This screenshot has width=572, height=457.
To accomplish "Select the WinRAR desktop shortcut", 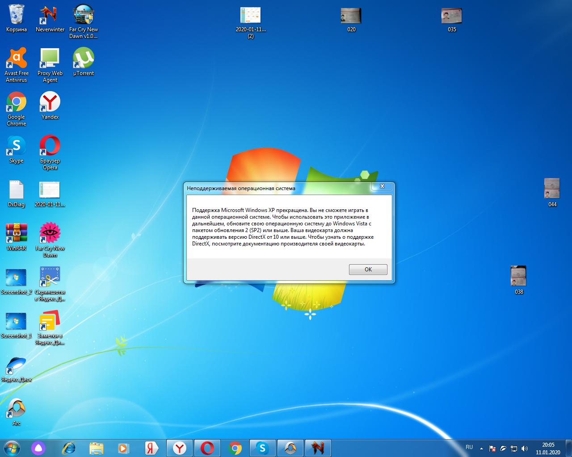I will tap(17, 237).
